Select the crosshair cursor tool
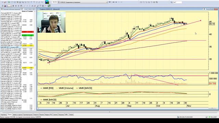Screen dimensions: 219x123 coord(13,6)
